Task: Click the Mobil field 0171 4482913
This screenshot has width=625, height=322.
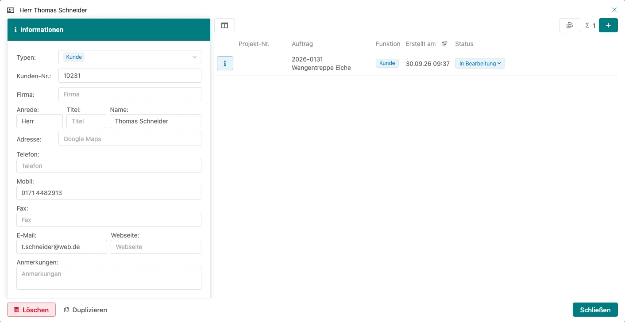Action: [x=109, y=193]
